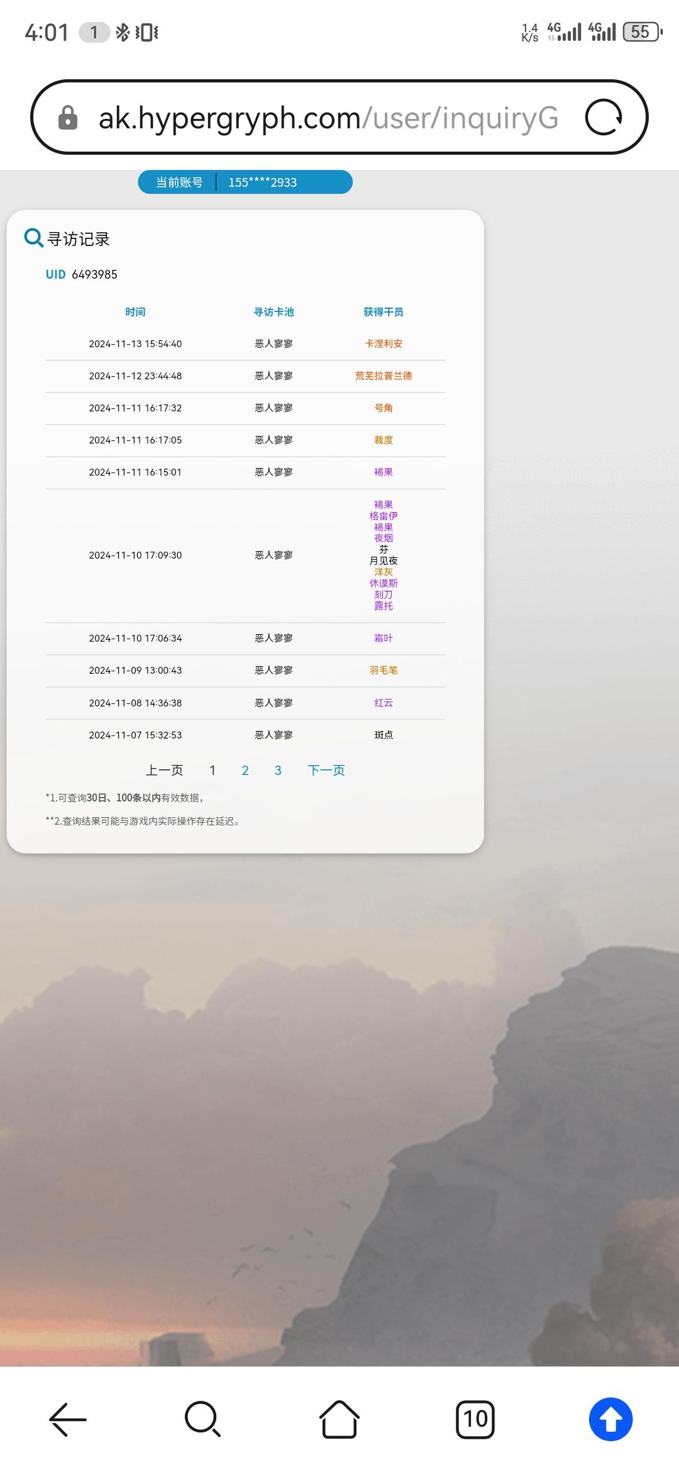The width and height of the screenshot is (679, 1472).
Task: Go to page 2 of records
Action: click(245, 770)
